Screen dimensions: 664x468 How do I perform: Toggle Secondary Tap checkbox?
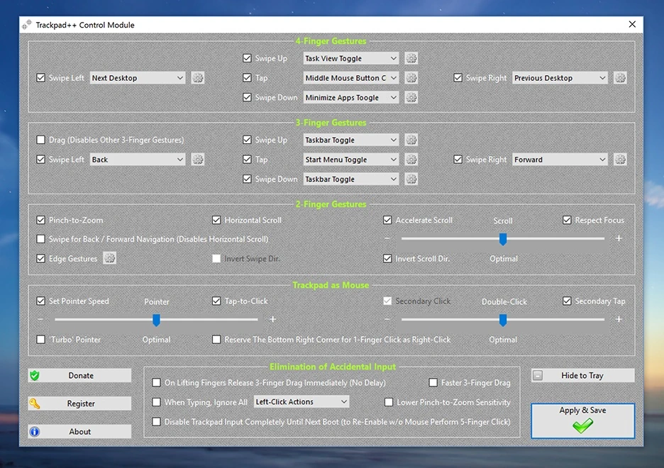point(567,301)
